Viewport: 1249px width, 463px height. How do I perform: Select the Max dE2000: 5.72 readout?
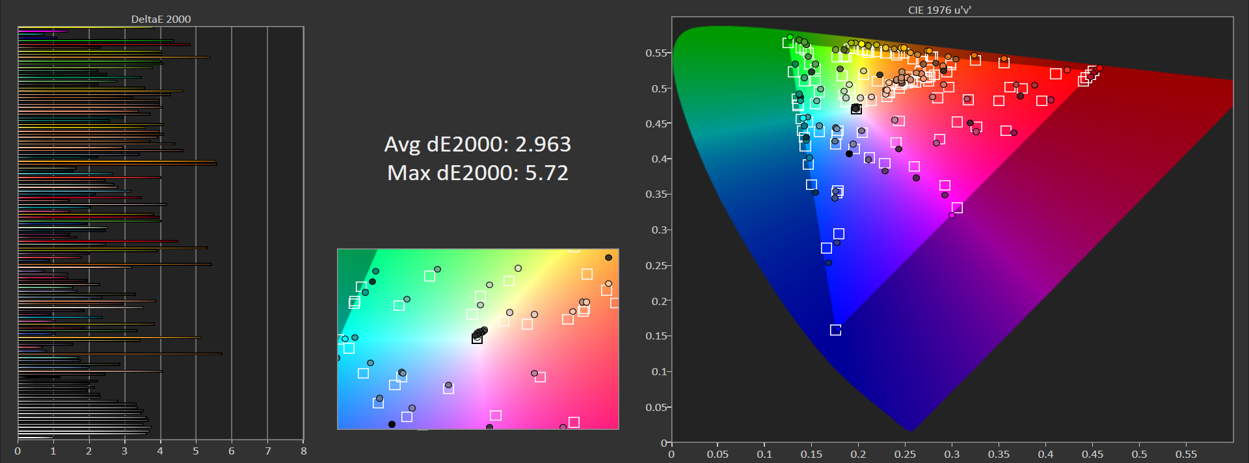point(477,173)
